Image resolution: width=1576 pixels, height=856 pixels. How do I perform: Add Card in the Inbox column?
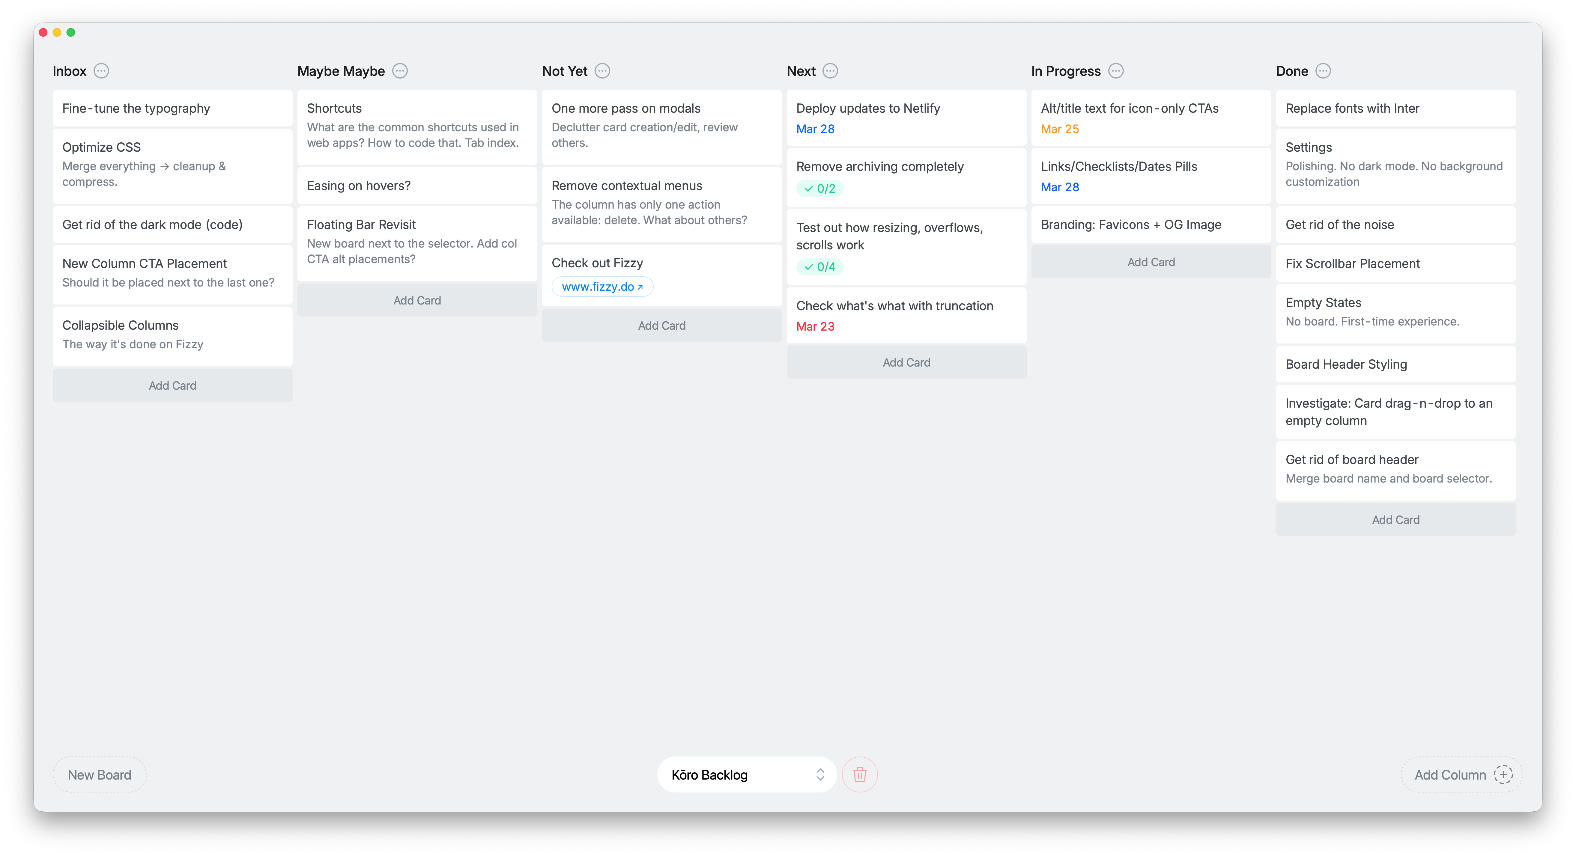[172, 385]
